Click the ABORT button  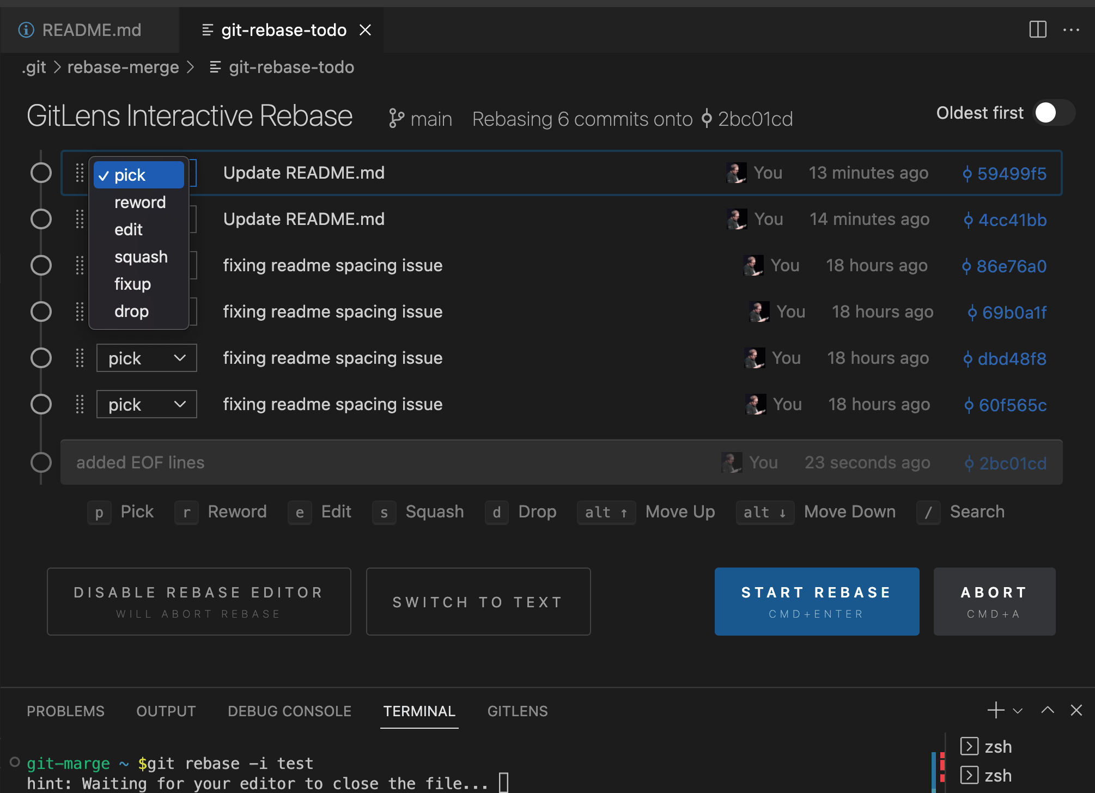coord(992,602)
